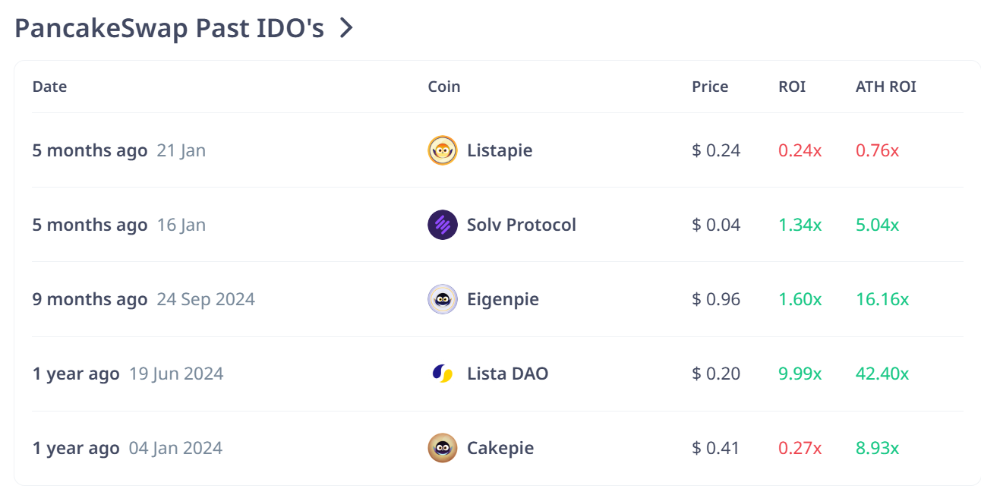The width and height of the screenshot is (981, 492).
Task: Click the Cakepie coin icon
Action: tap(443, 448)
